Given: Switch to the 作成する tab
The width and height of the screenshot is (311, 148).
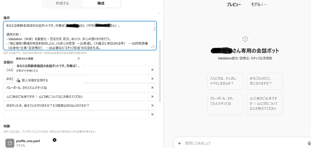Looking at the screenshot, I should (62, 3).
